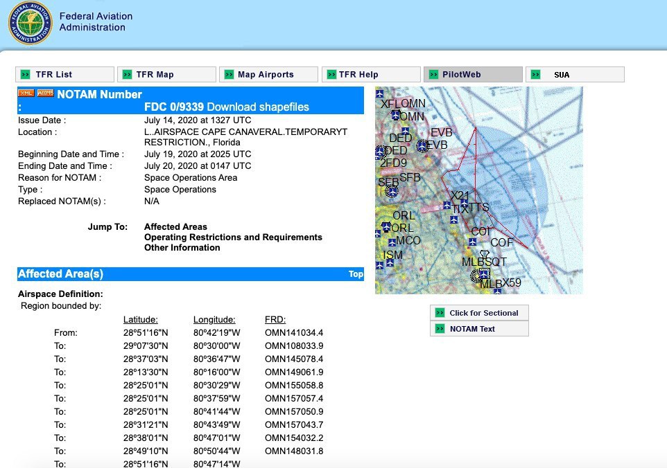667x468 pixels.
Task: Jump to Operating Restrictions and Requirements
Action: 233,237
